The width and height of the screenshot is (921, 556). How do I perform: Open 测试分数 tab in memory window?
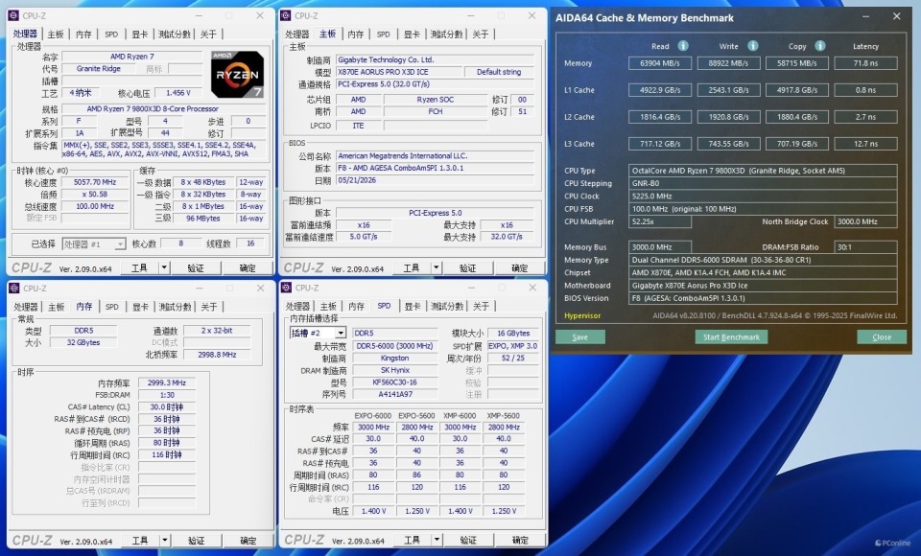pos(175,307)
